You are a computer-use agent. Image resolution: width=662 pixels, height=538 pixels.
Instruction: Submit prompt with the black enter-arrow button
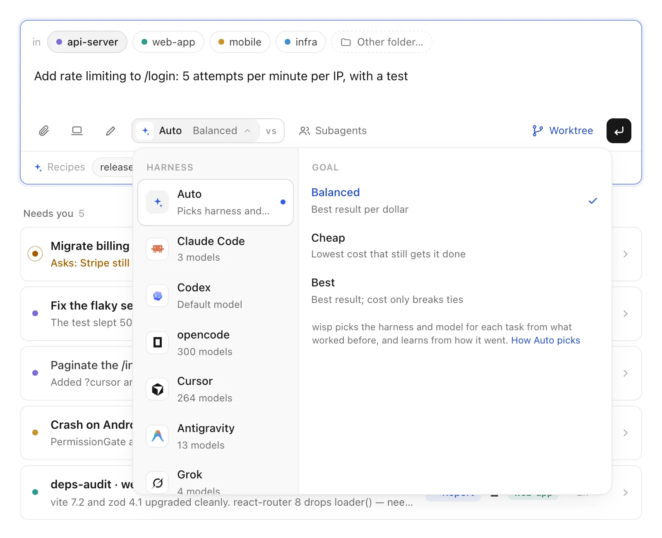(x=619, y=131)
